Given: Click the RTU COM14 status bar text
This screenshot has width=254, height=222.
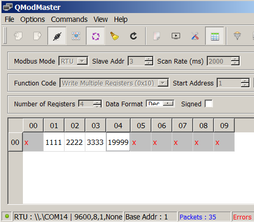Looking at the screenshot, I should (68, 217).
